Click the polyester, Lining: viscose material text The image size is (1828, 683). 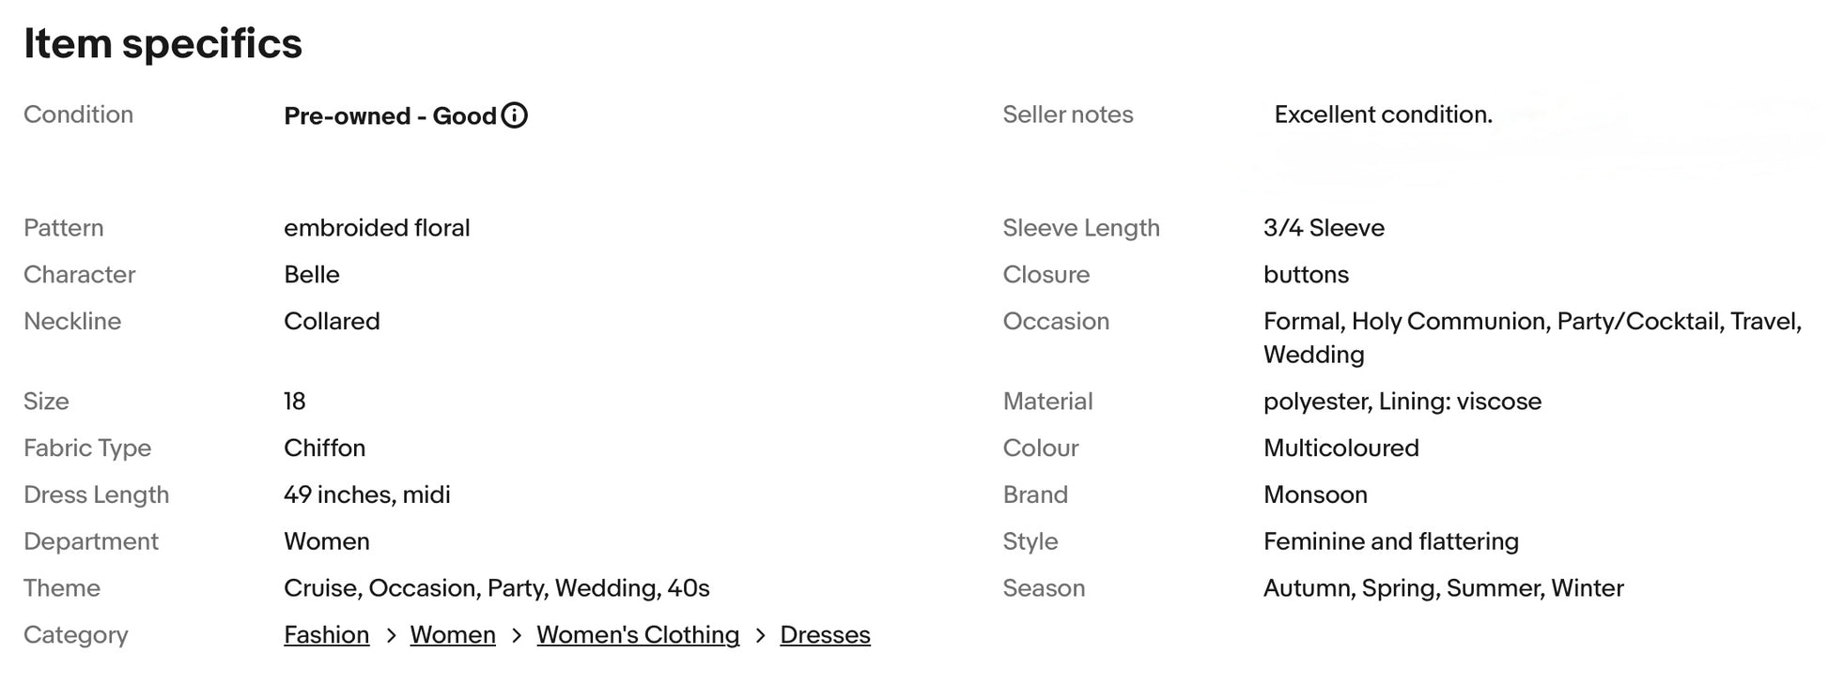pos(1402,402)
